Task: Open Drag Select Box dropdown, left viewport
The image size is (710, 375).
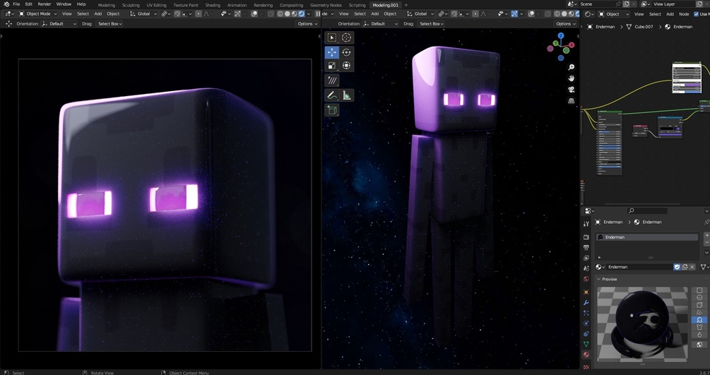Action: click(x=109, y=23)
